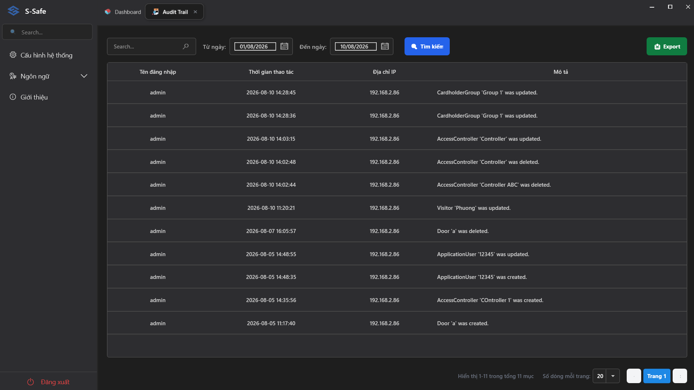Image resolution: width=694 pixels, height=390 pixels.
Task: Open calendar picker for Từ ngày
Action: [x=284, y=46]
